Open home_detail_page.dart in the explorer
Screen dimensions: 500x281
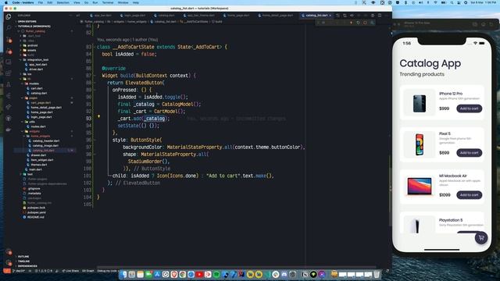click(x=46, y=108)
